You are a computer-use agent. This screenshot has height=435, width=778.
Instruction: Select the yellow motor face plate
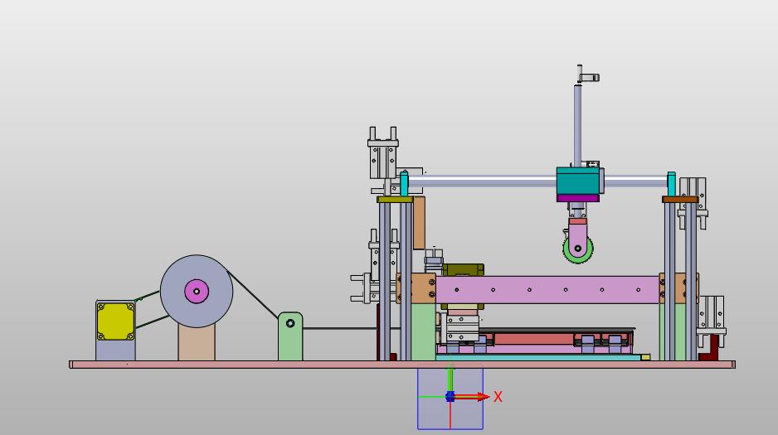click(115, 321)
